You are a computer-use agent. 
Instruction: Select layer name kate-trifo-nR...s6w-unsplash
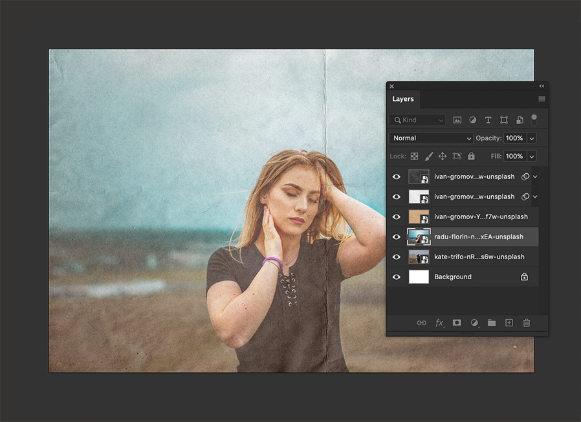click(479, 257)
